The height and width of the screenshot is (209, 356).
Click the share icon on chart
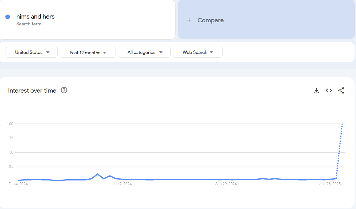341,91
